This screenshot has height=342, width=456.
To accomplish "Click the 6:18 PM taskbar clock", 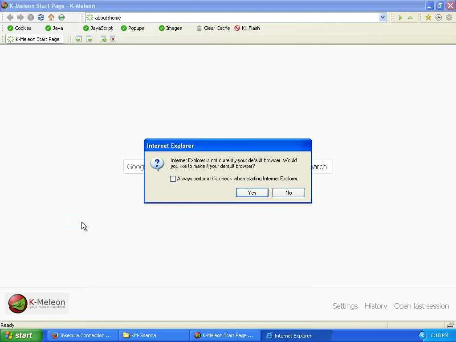I will tap(440, 336).
